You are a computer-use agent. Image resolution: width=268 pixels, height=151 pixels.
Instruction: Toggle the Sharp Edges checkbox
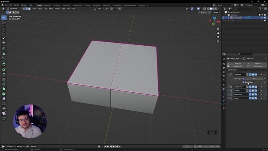tap(243, 82)
